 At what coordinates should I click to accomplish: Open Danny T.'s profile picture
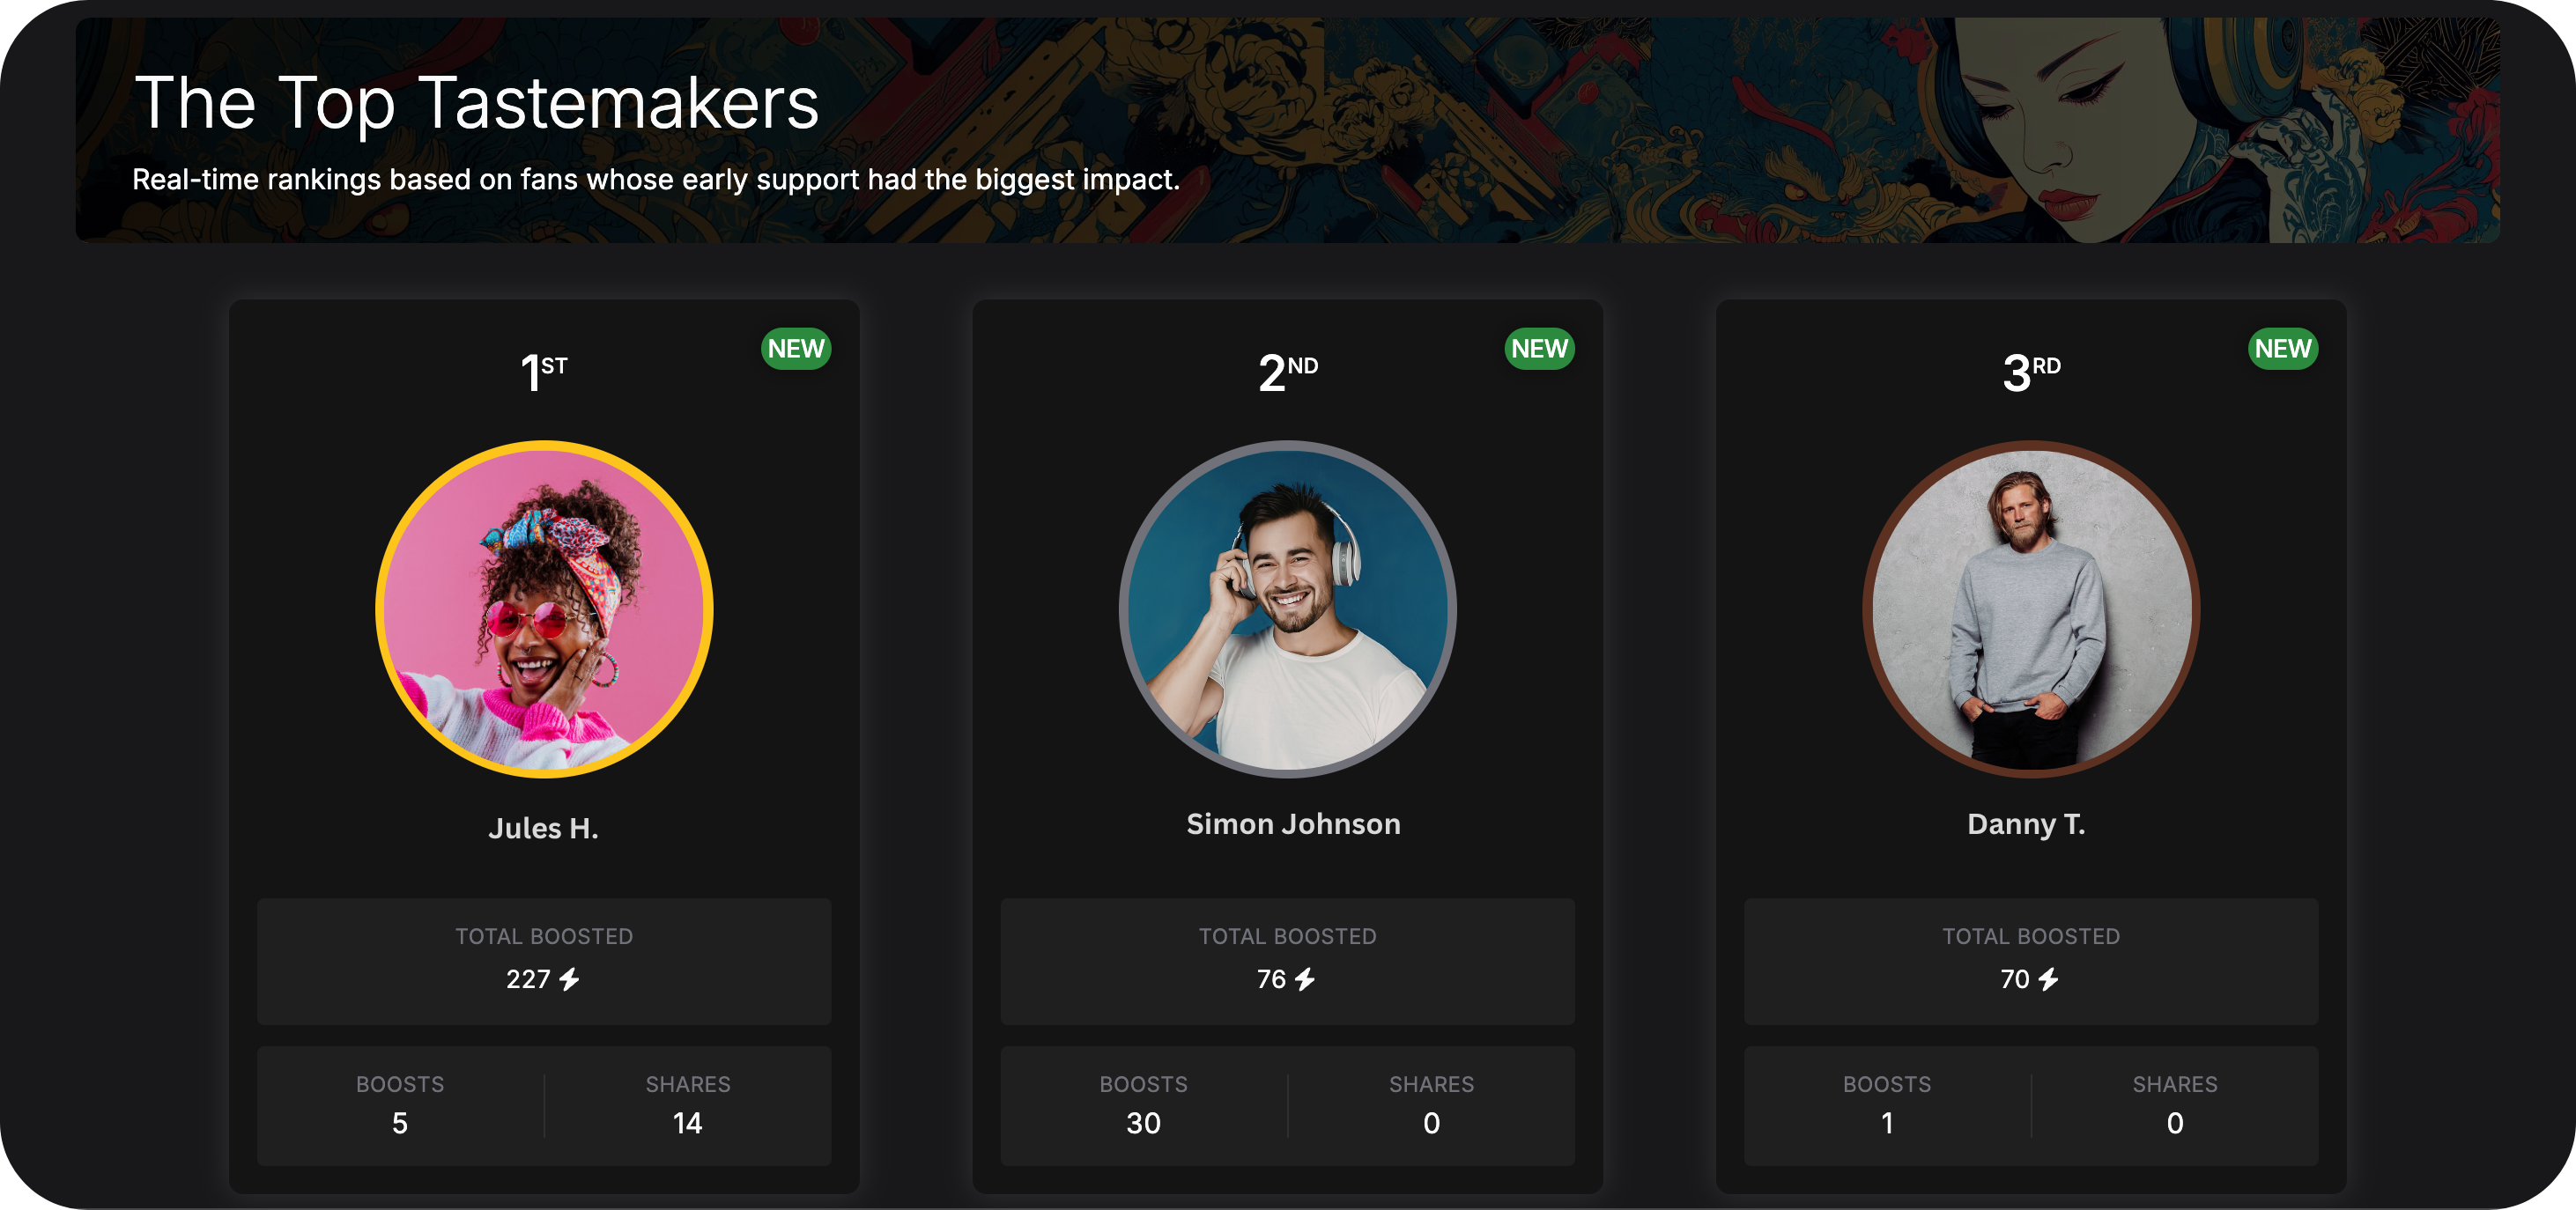pyautogui.click(x=2031, y=609)
